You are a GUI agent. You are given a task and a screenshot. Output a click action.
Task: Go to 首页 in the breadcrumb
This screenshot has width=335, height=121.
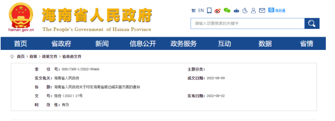tap(21, 57)
